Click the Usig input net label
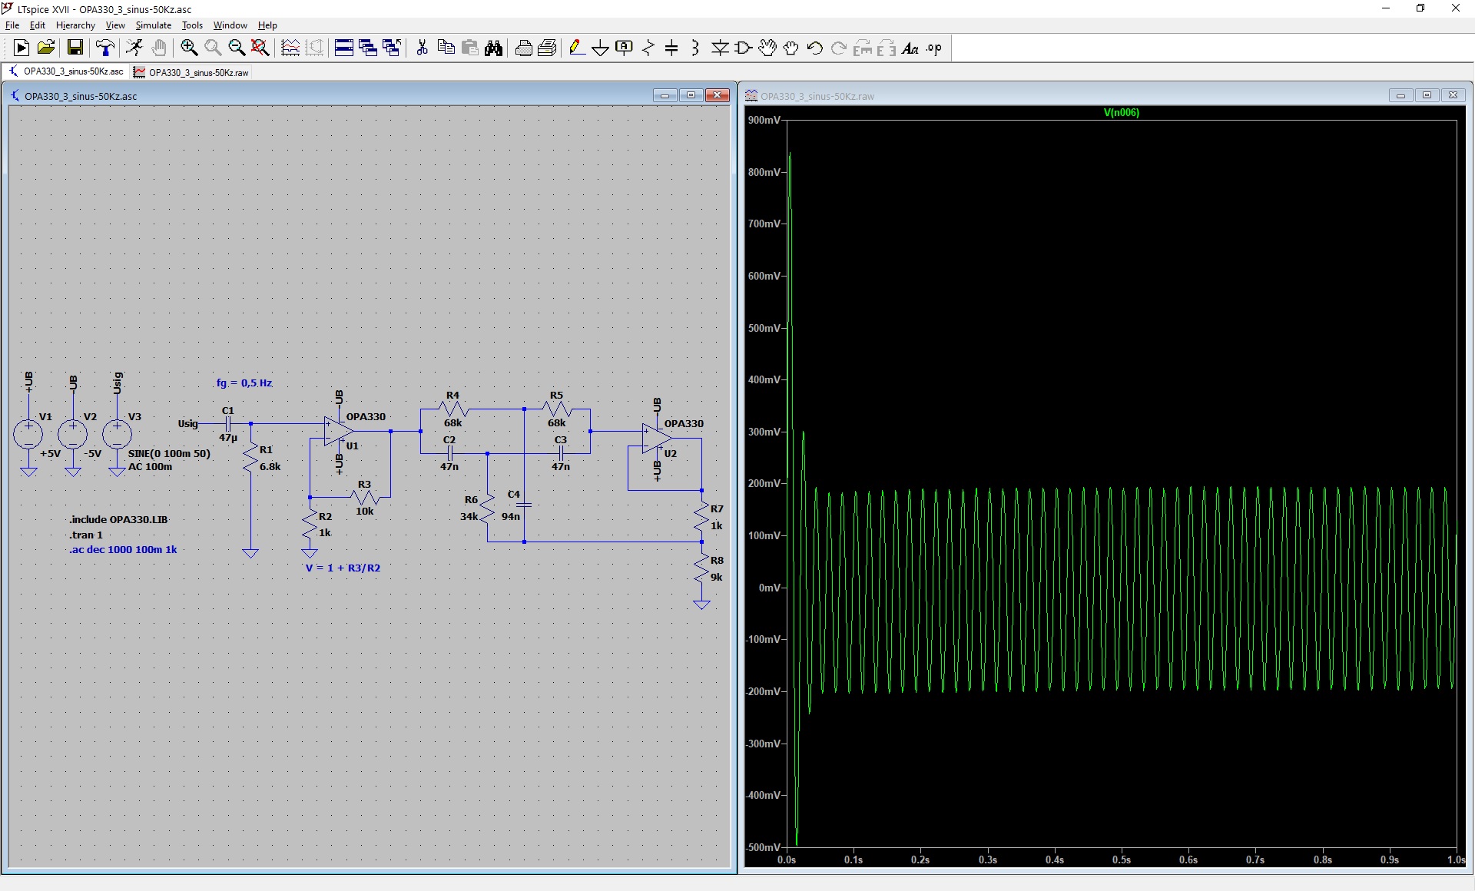The width and height of the screenshot is (1475, 891). coord(187,423)
